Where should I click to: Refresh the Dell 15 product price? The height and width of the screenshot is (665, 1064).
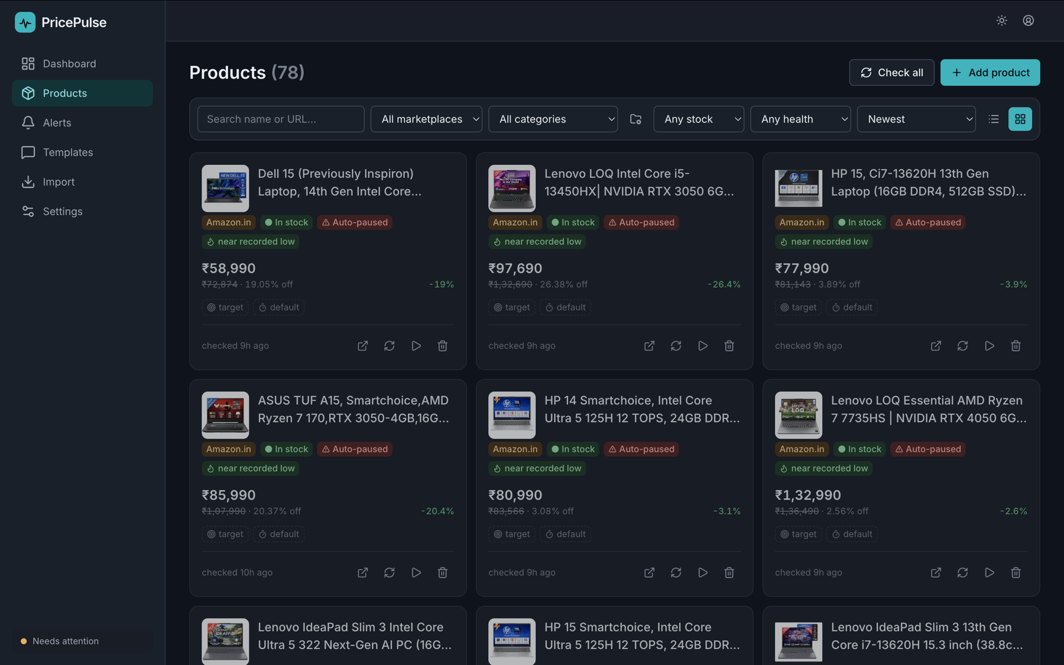(390, 346)
